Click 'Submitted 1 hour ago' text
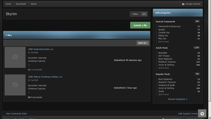Image resolution: width=211 pixels, height=119 pixels. [x=125, y=88]
